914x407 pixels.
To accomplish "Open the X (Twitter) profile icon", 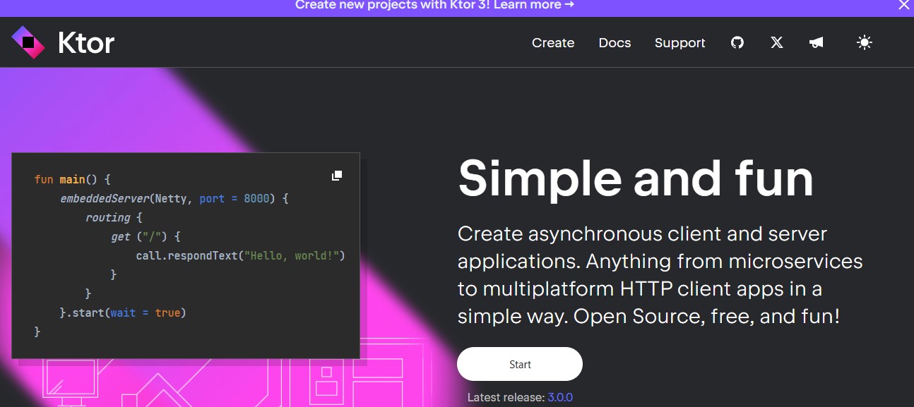I will pos(777,43).
